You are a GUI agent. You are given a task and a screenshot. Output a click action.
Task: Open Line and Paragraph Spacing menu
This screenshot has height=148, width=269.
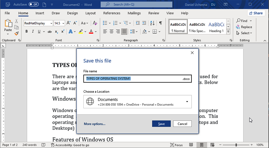[x=134, y=31]
